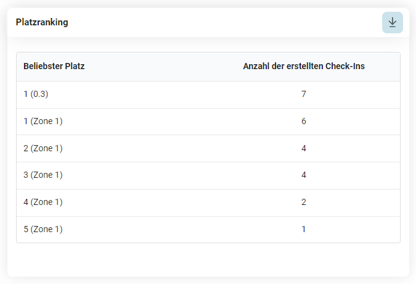The height and width of the screenshot is (284, 416).
Task: Select the 1 (Zone 1) cell
Action: click(43, 122)
